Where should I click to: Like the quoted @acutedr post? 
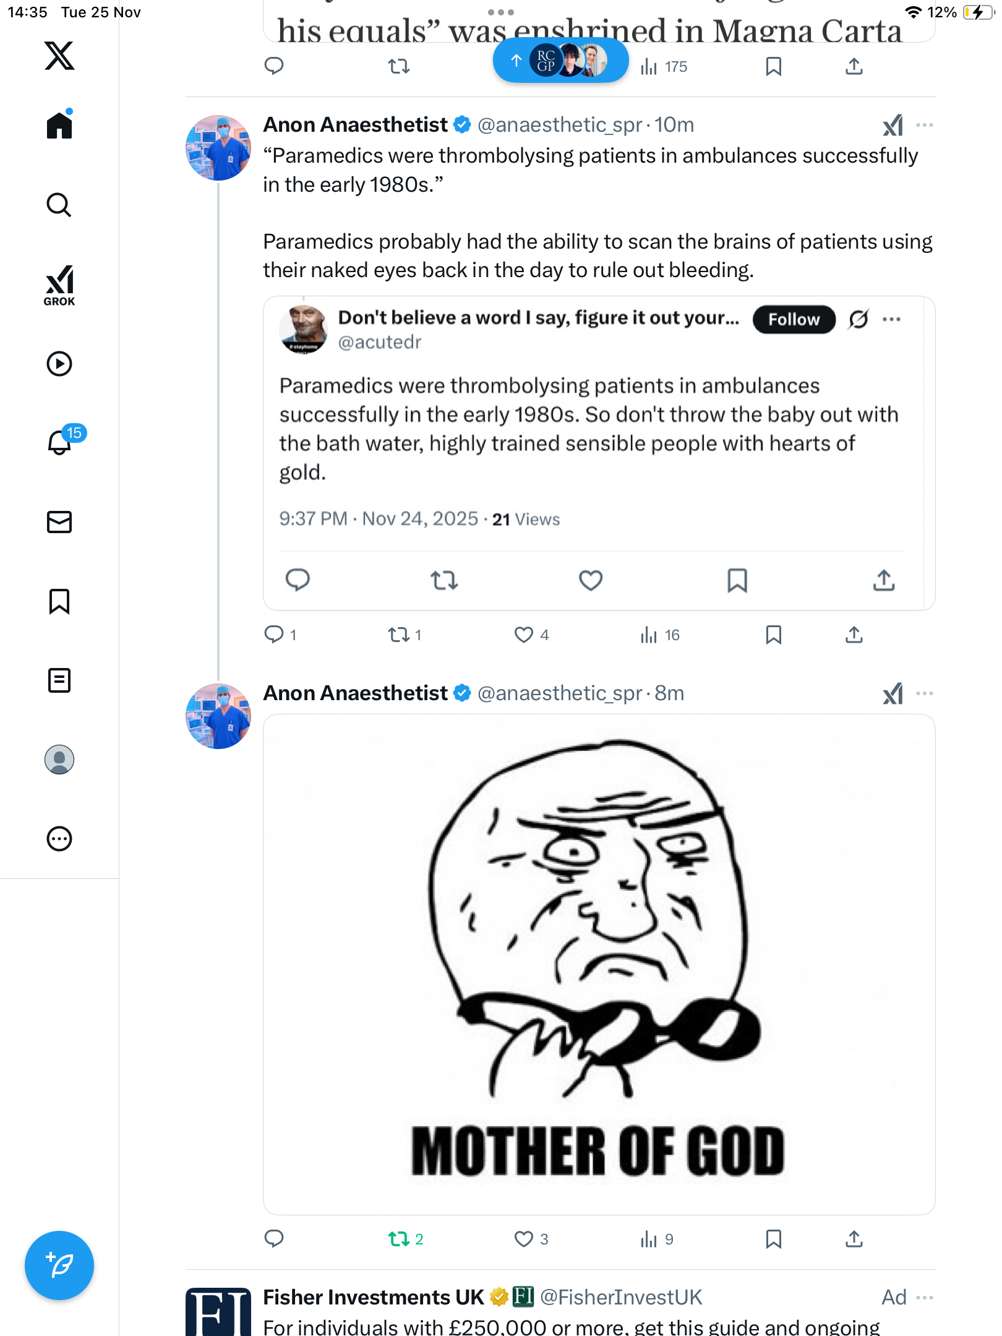591,580
